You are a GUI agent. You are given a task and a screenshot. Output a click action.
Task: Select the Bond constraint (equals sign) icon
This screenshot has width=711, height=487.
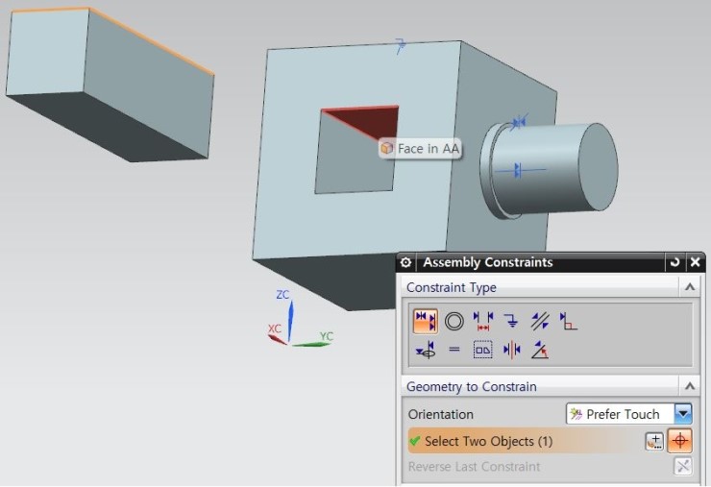[x=454, y=351]
